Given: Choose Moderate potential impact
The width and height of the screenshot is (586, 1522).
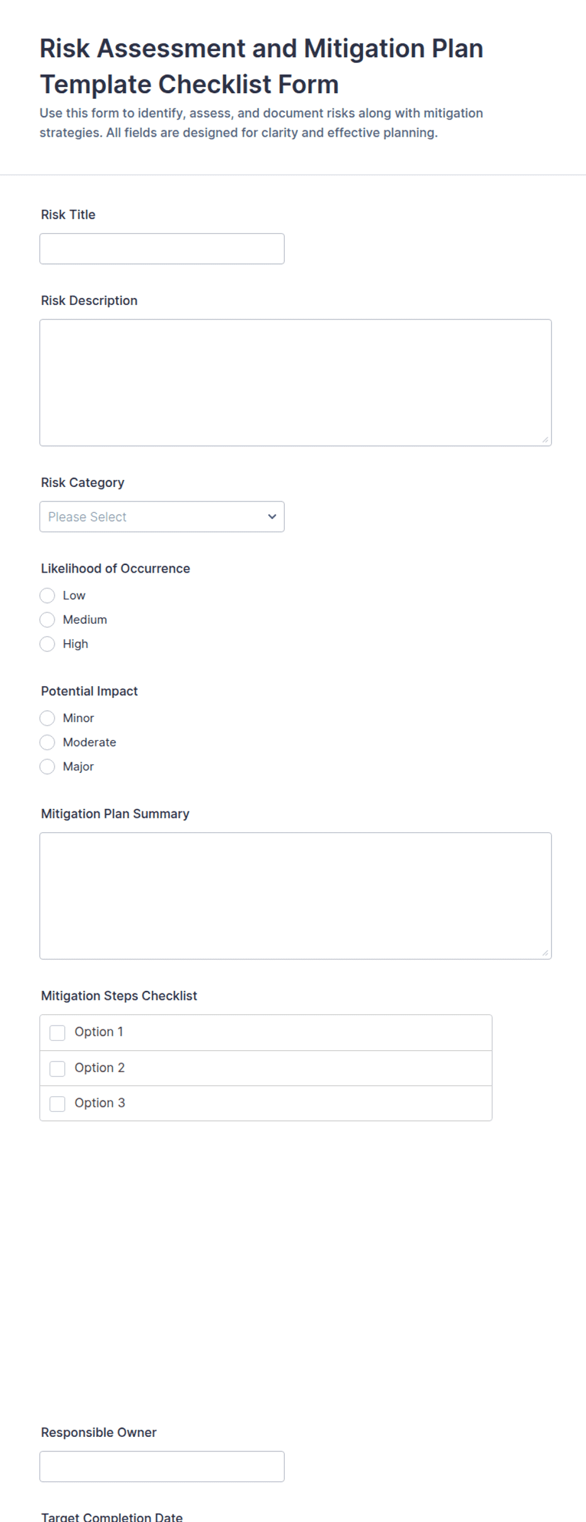Looking at the screenshot, I should [47, 742].
